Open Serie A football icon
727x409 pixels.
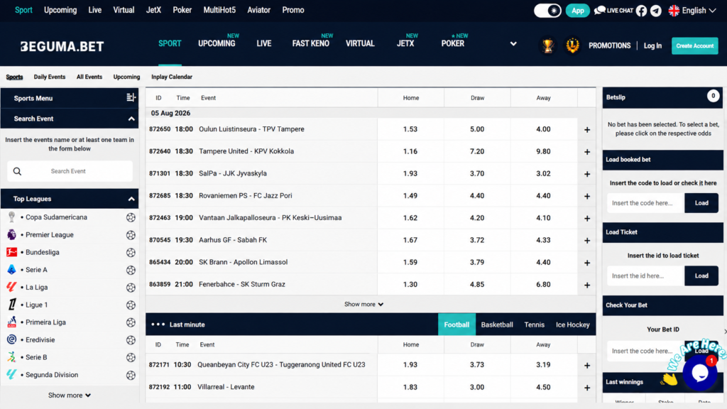[131, 270]
